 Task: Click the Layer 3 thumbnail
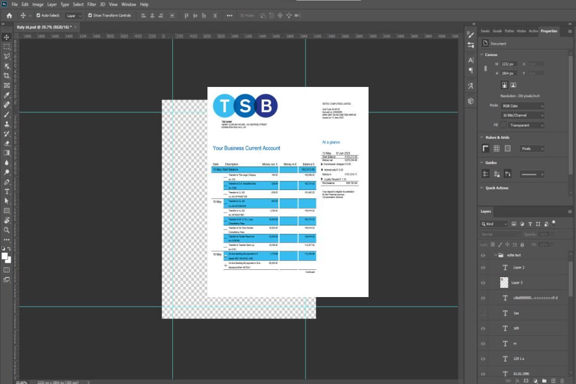pos(504,283)
